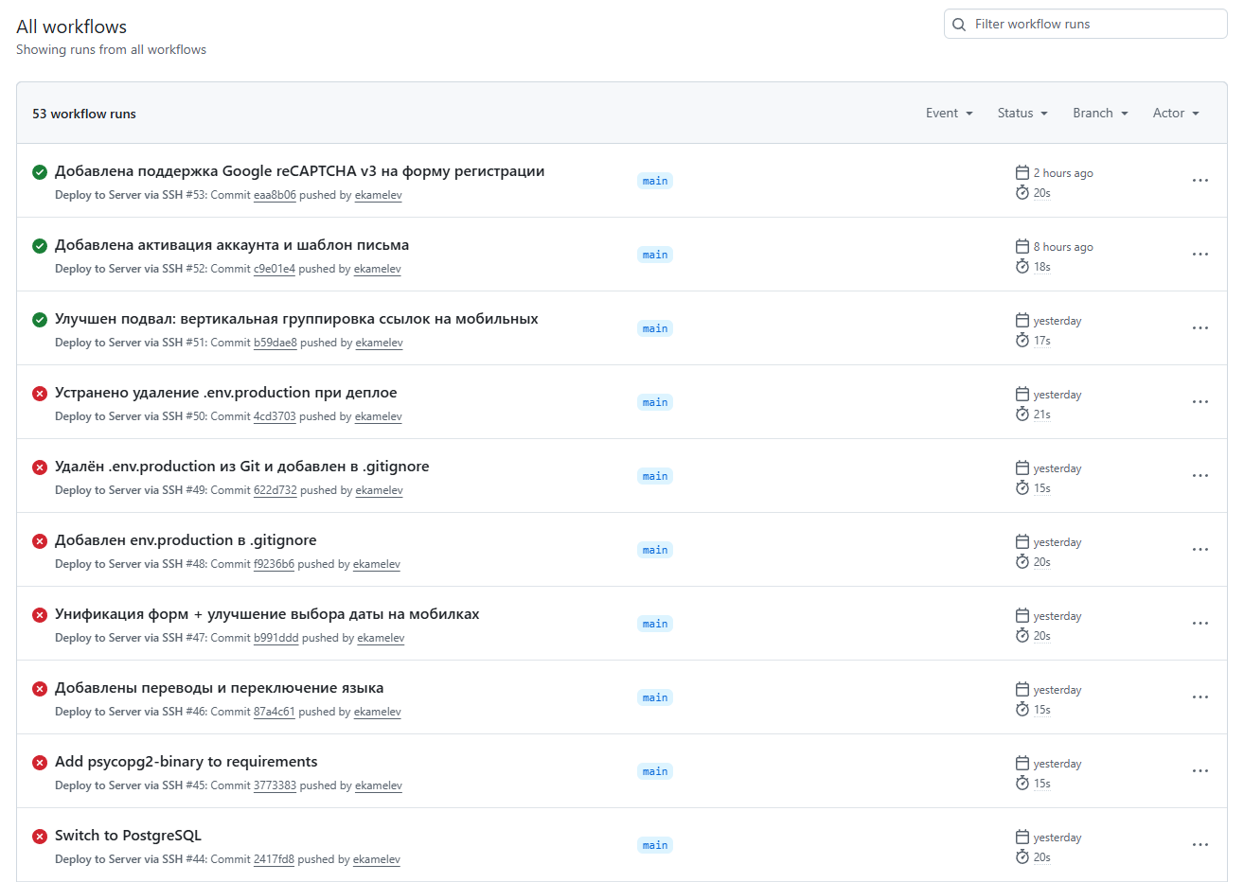This screenshot has width=1244, height=882.
Task: Open commit eaa8b06 link
Action: coord(275,195)
